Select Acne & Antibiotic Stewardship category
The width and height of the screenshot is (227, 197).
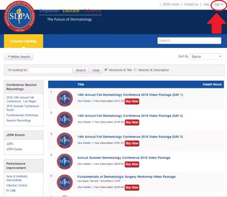pos(17,178)
